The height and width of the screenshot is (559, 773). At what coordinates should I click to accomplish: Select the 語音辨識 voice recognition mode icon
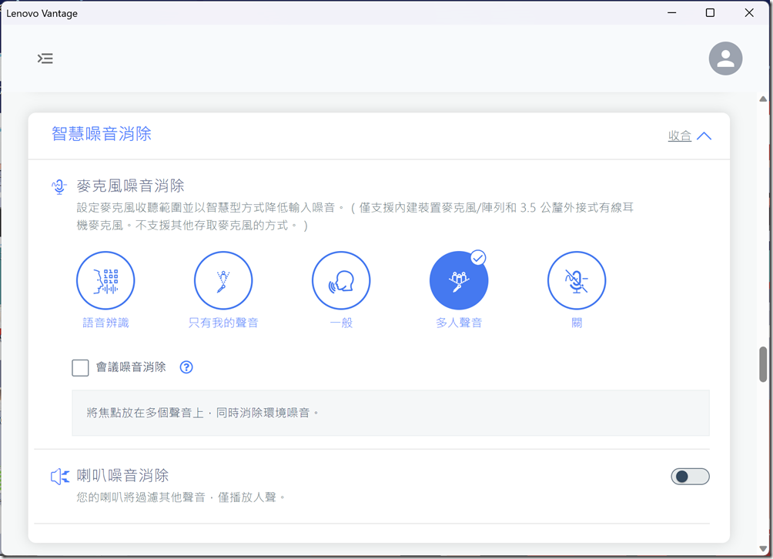(105, 281)
